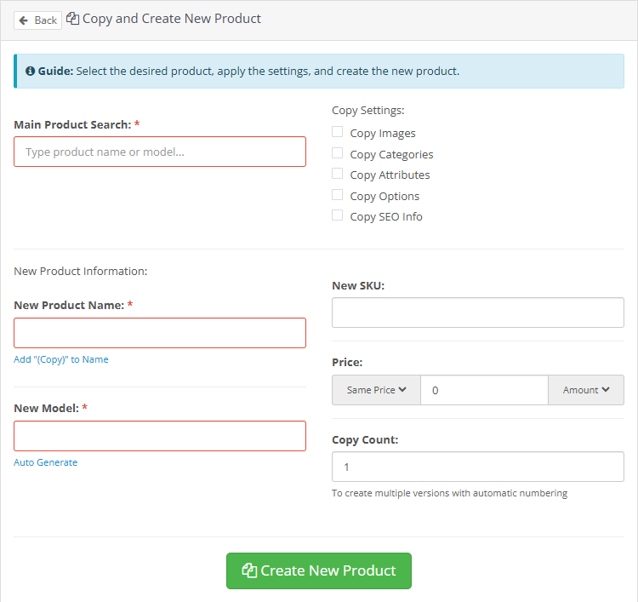Check the Copy Options box
638x602 pixels.
click(338, 195)
